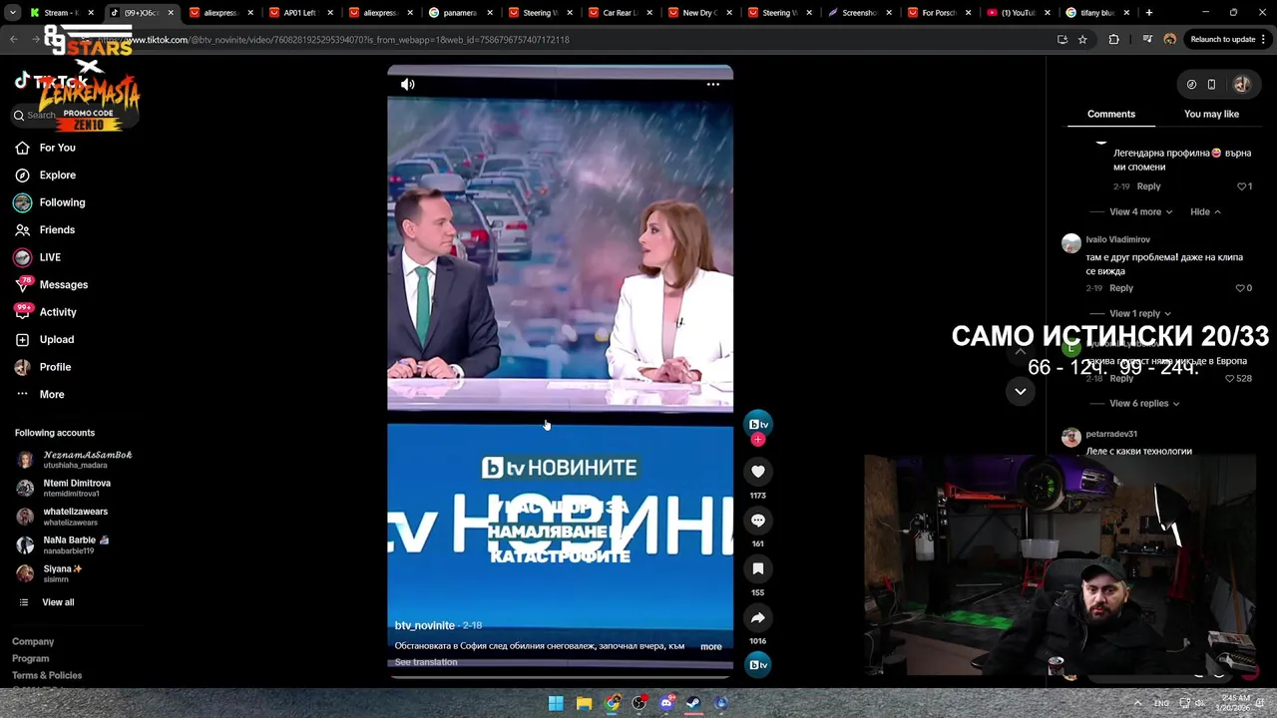Share the video with the arrow icon

[758, 618]
